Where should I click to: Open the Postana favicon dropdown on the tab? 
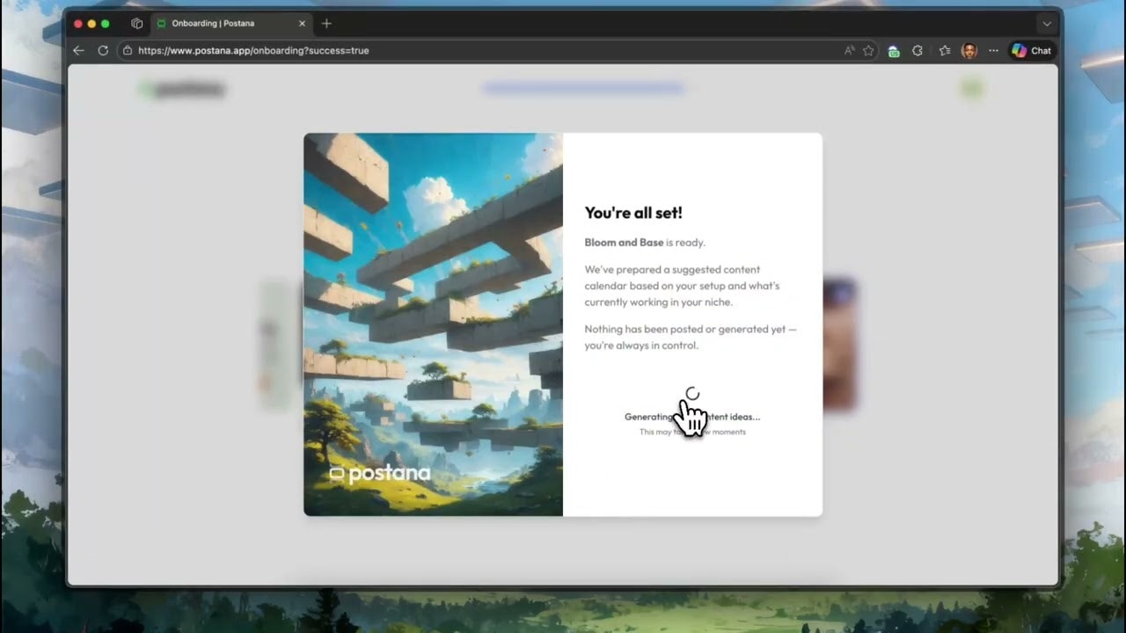(x=162, y=24)
